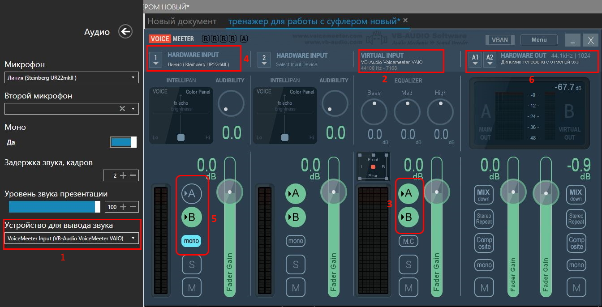Adjust the Уровень звука презентации slider

pos(54,206)
